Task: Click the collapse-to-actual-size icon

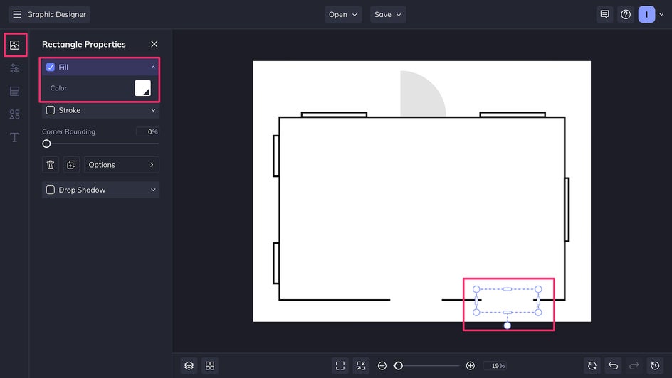Action: point(362,366)
